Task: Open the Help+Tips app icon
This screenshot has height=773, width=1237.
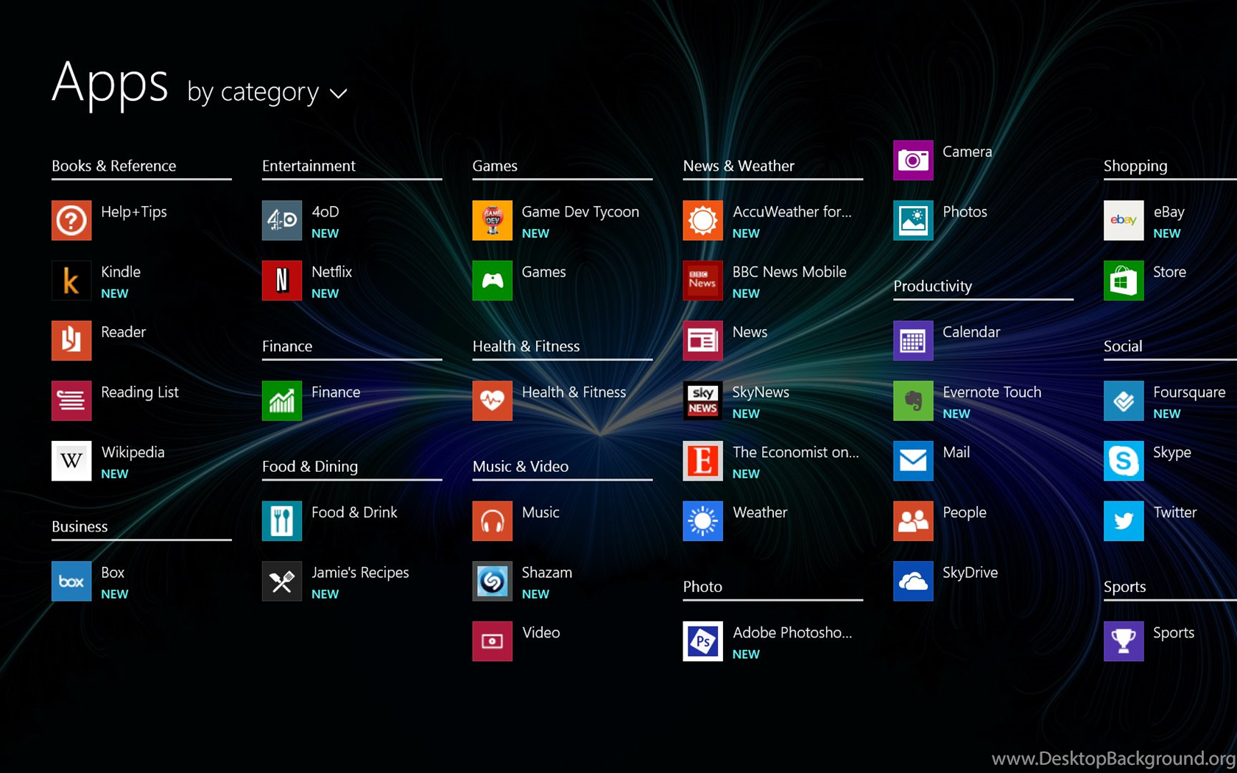Action: 71,220
